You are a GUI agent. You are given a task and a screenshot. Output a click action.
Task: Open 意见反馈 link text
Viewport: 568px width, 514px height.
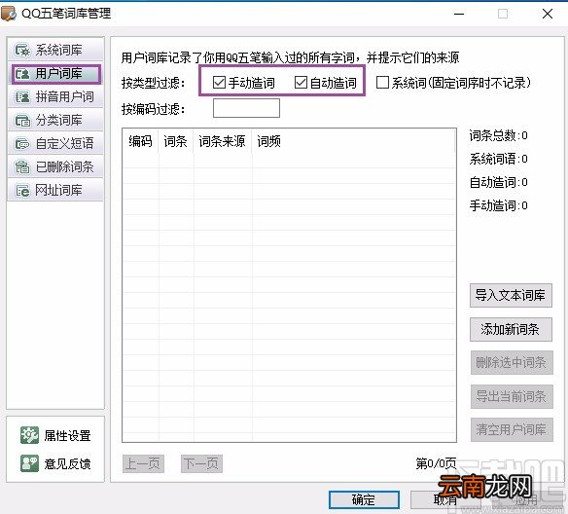click(67, 464)
